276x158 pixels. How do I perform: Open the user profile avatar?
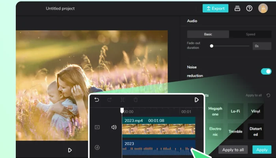pos(263,8)
